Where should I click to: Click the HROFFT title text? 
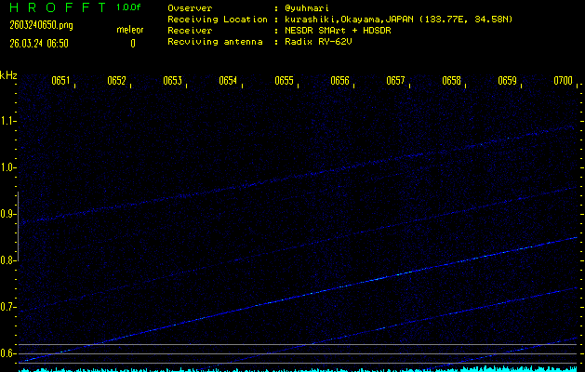tap(54, 7)
